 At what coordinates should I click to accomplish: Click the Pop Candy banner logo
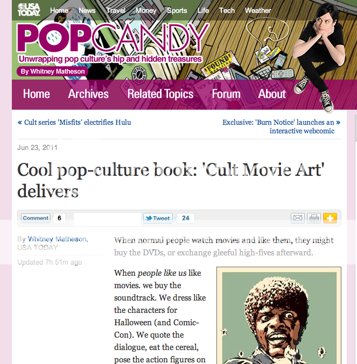click(x=113, y=38)
